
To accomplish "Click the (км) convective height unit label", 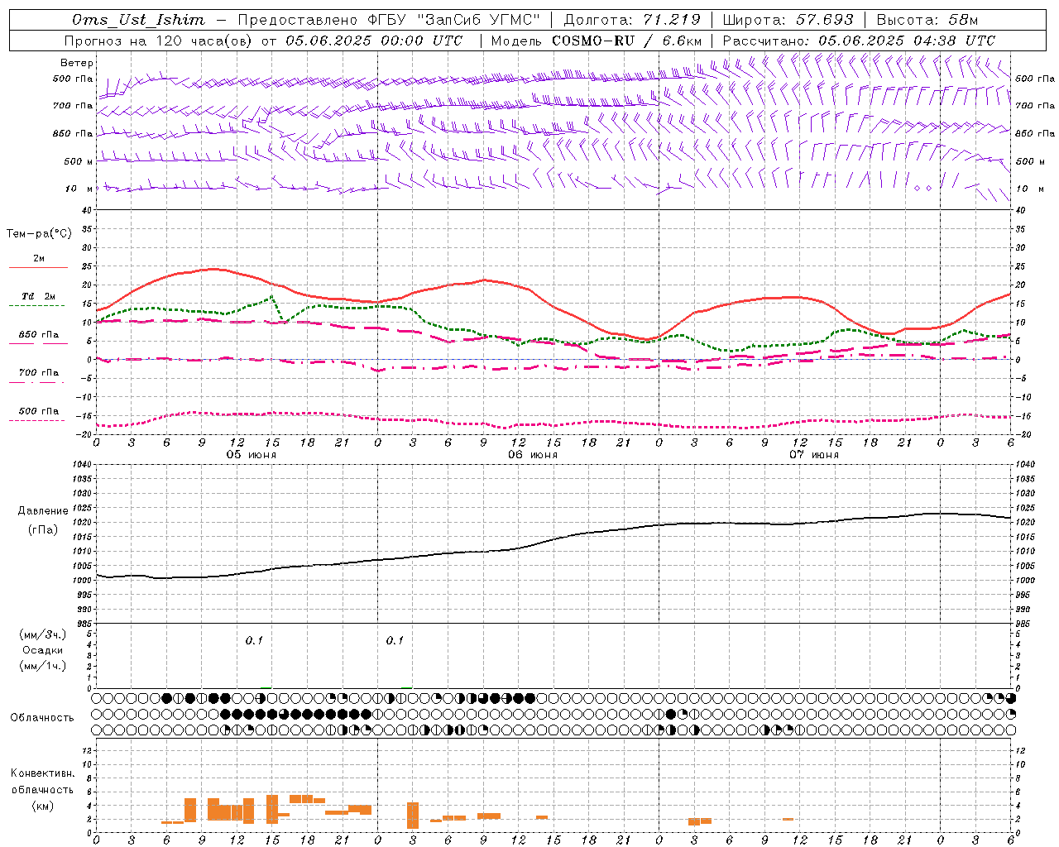I will pyautogui.click(x=42, y=806).
